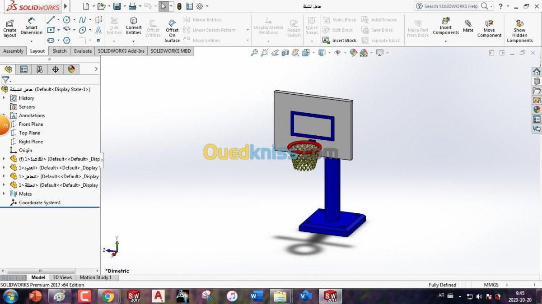The height and width of the screenshot is (304, 542).
Task: Choose the Convert Entities tool
Action: [133, 26]
